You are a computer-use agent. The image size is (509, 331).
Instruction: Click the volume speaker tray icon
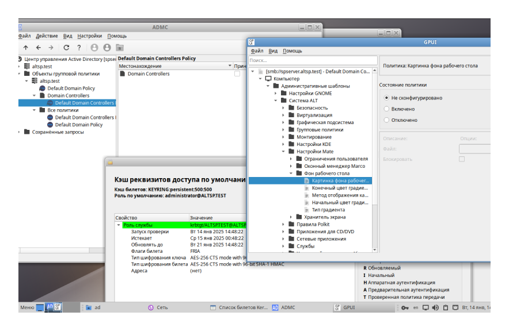[x=435, y=307]
